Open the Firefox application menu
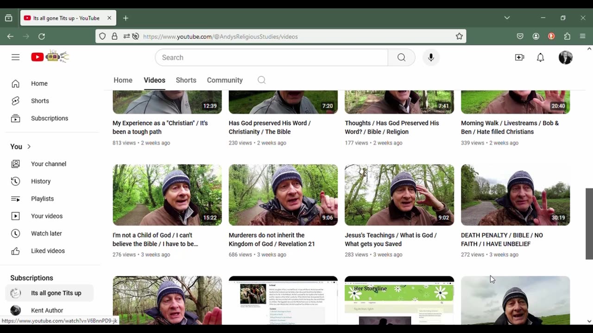Screen dimensions: 593x333 tap(583, 36)
